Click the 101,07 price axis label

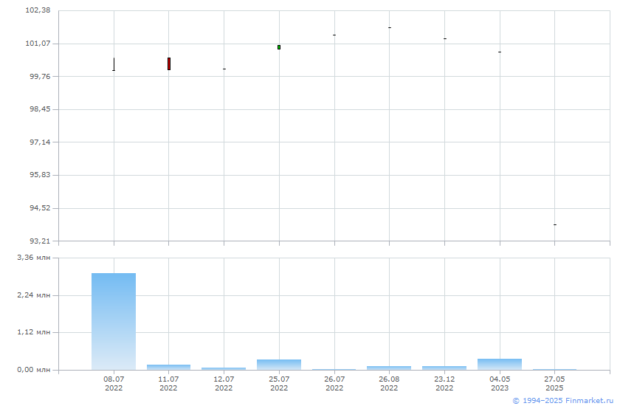coord(38,43)
